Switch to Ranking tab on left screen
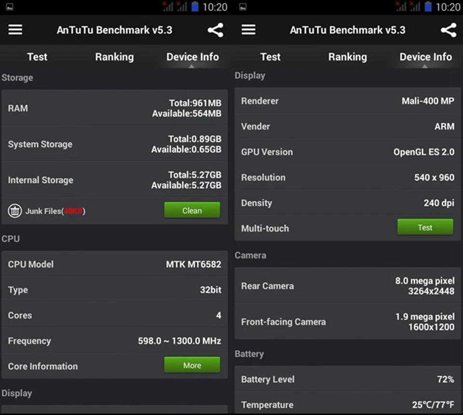The width and height of the screenshot is (463, 415). [x=114, y=57]
